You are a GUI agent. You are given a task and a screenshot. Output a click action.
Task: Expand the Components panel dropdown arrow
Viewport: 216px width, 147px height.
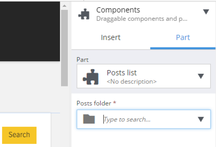pos(206,12)
